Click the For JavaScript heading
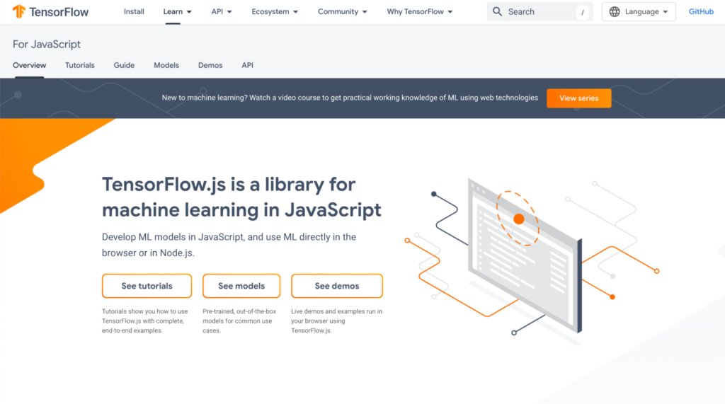 pyautogui.click(x=46, y=45)
